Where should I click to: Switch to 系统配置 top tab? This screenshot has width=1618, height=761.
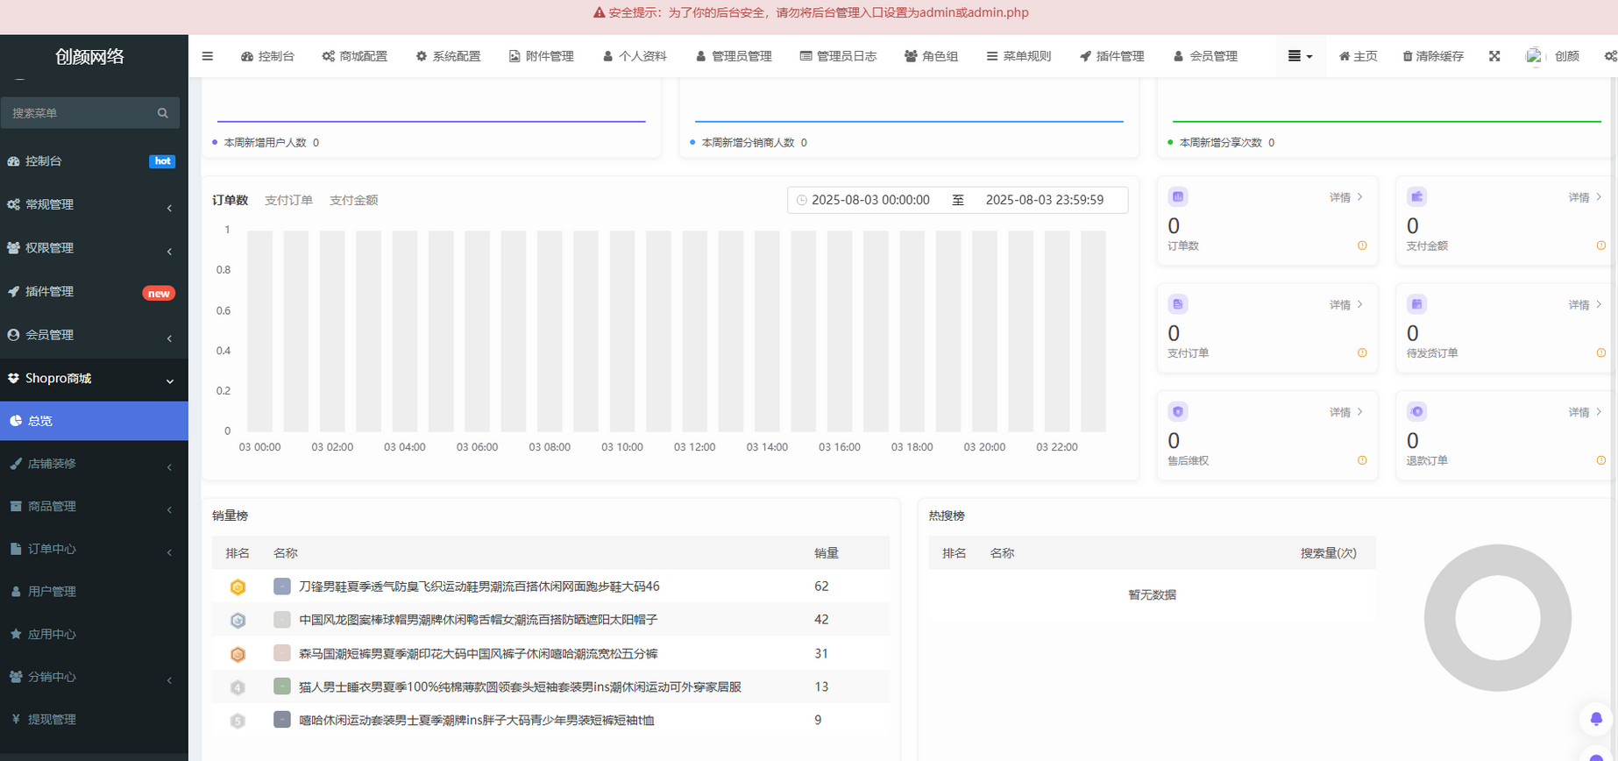pyautogui.click(x=448, y=56)
